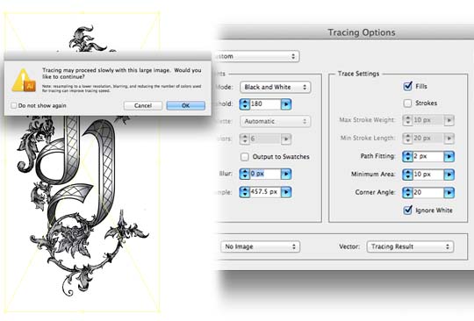Click the Threshold value field showing 180
Image resolution: width=474 pixels, height=321 pixels.
[265, 103]
